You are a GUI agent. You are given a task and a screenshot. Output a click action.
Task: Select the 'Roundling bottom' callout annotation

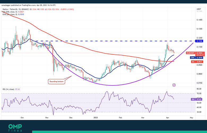click(x=57, y=81)
